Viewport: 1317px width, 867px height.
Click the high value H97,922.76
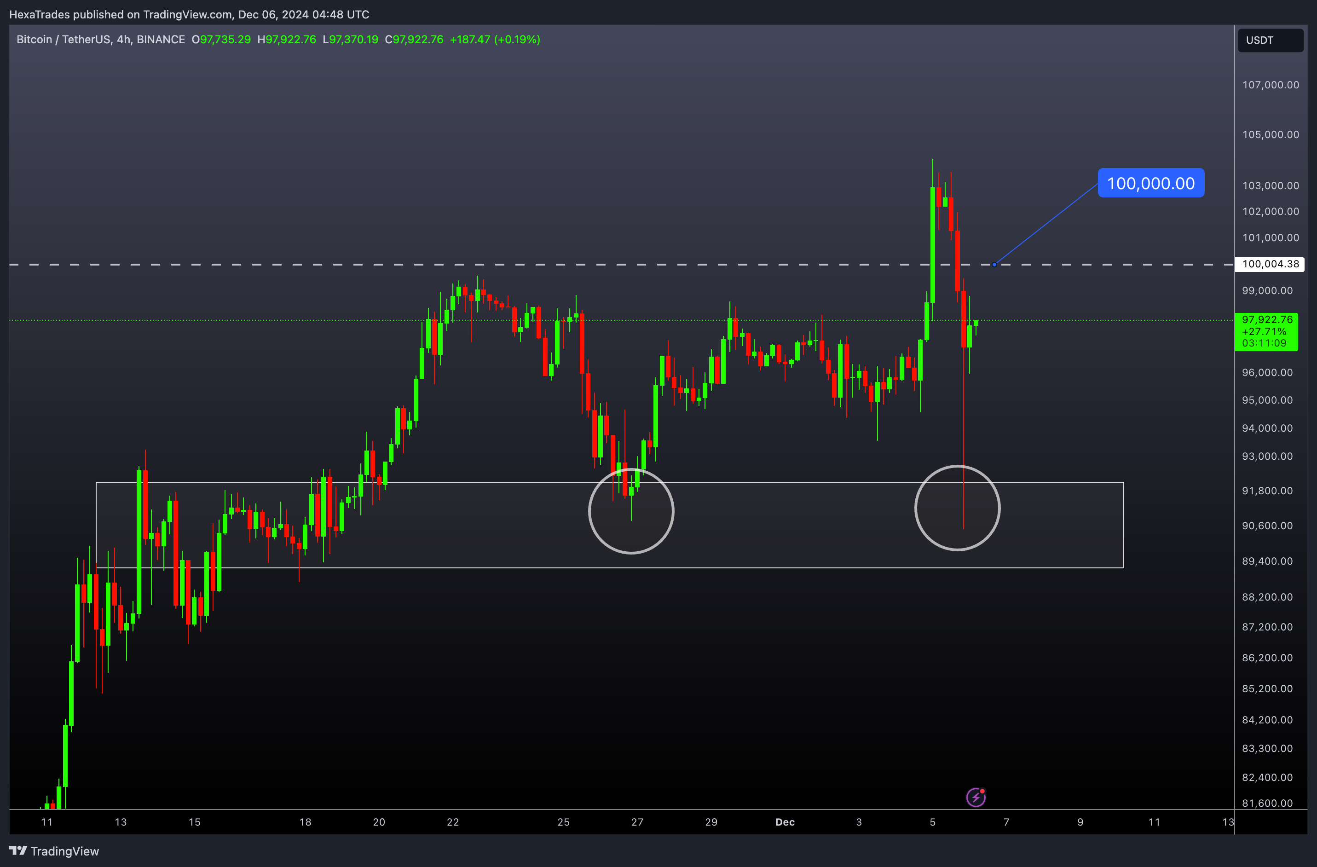click(x=287, y=39)
